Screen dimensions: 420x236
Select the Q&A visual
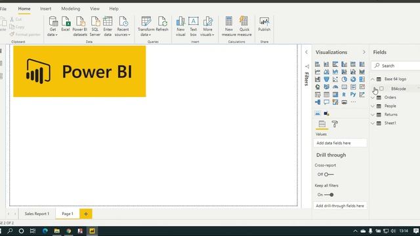tap(326, 102)
